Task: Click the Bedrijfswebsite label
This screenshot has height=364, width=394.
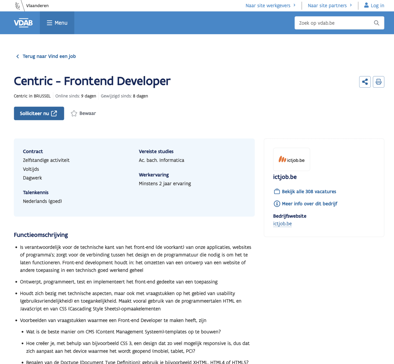Action: [x=290, y=216]
